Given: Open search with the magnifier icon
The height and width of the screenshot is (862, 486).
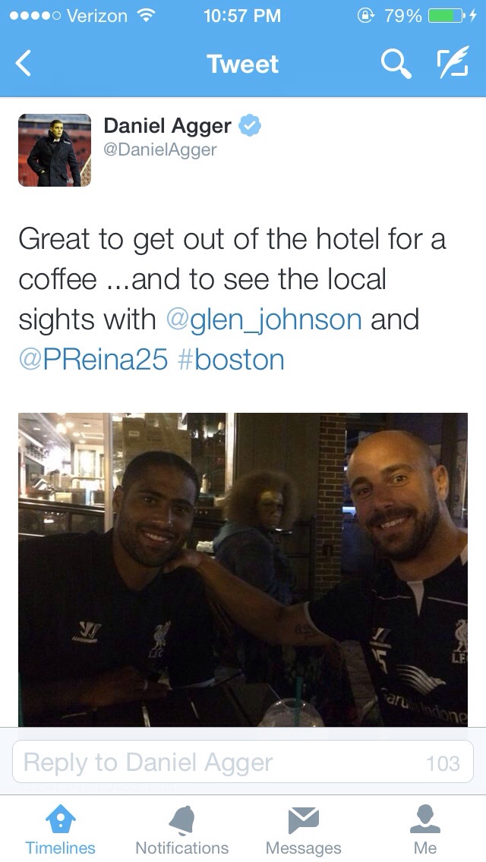Looking at the screenshot, I should click(x=396, y=63).
